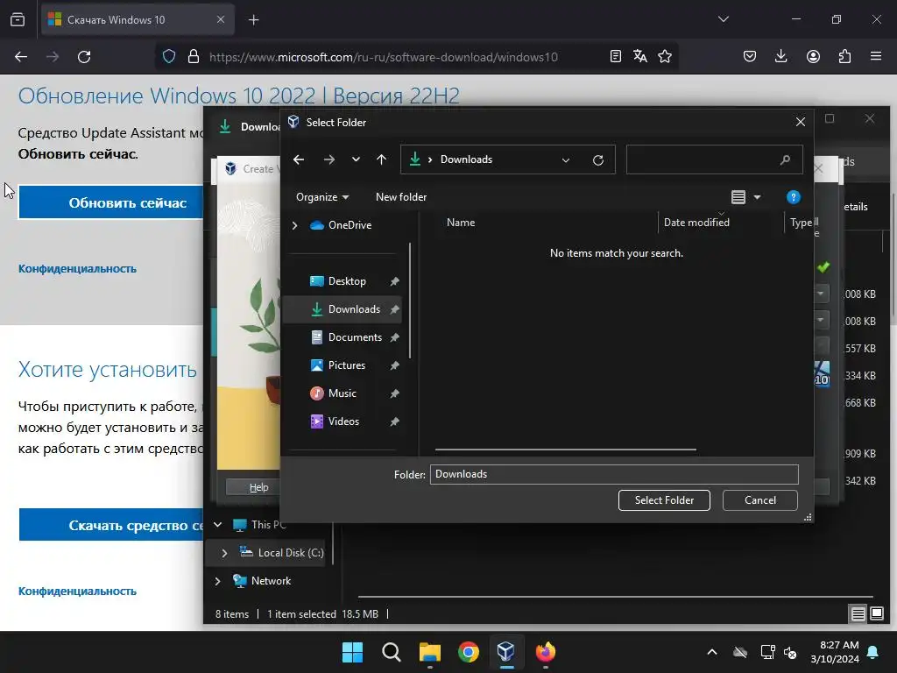This screenshot has height=673, width=897.
Task: Open Firefox account icon
Action: click(813, 56)
